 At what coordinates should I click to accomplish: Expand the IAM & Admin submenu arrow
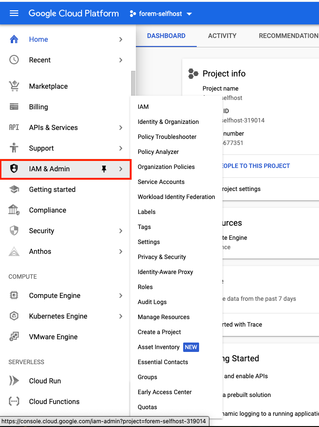pos(121,169)
